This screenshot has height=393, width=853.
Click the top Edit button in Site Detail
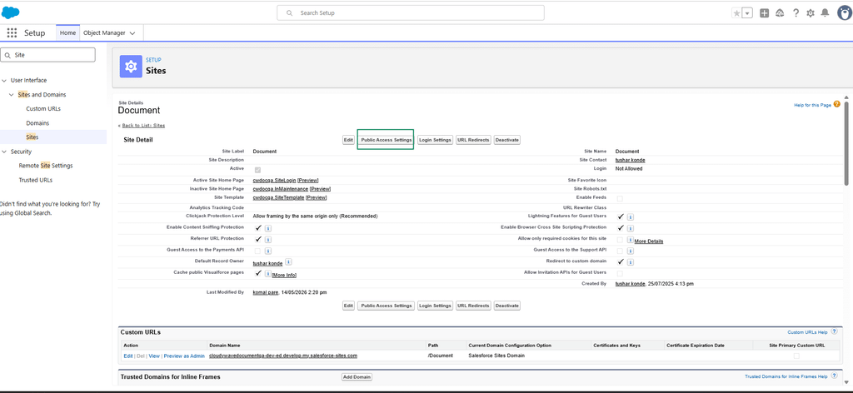(x=348, y=140)
